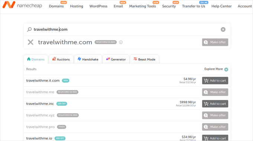Click the travelwithme.it.com result name

(43, 81)
